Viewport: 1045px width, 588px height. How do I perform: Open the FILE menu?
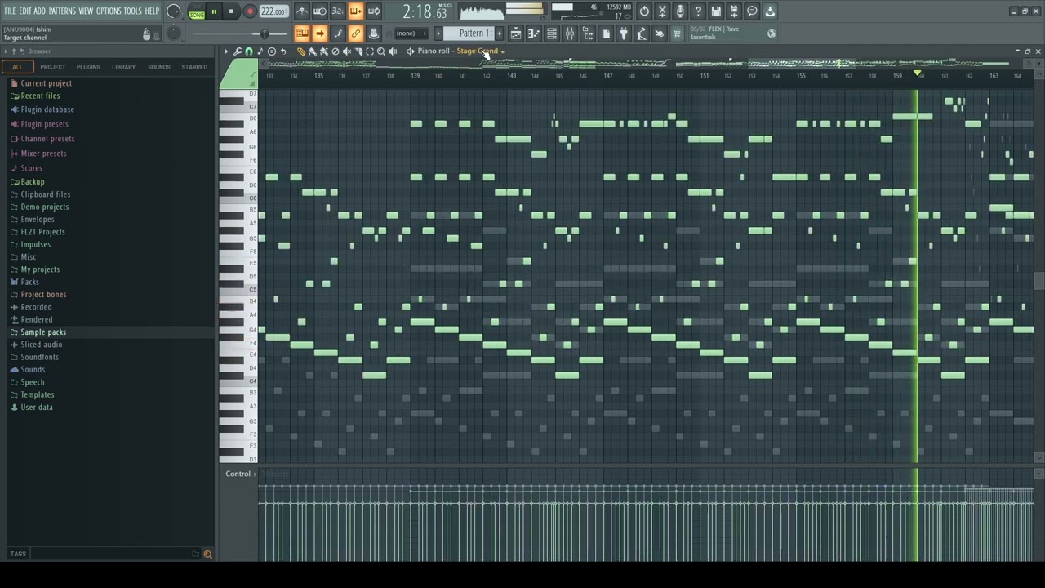pyautogui.click(x=10, y=11)
